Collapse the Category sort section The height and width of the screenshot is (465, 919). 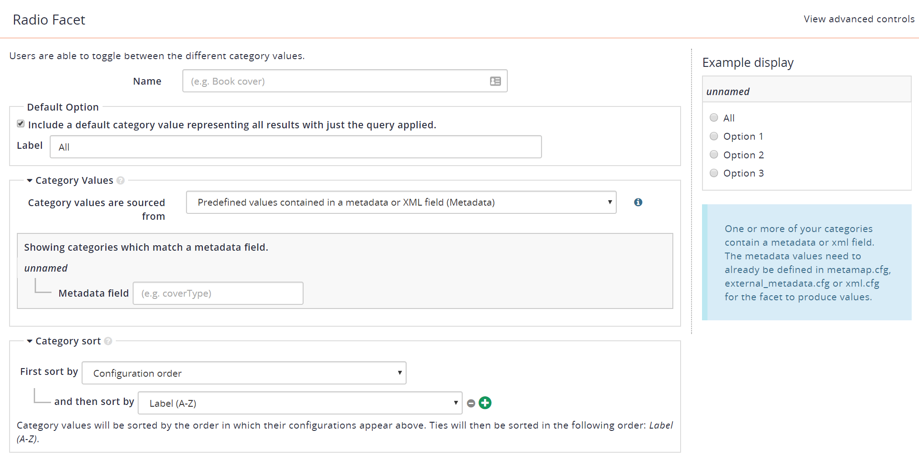pyautogui.click(x=30, y=341)
